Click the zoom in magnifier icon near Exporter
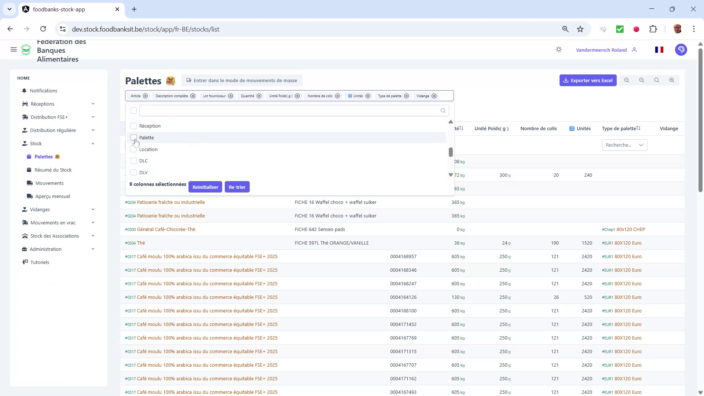Viewport: 704px width, 396px height. tap(672, 80)
